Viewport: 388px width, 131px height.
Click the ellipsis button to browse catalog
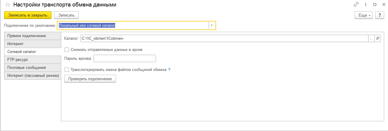click(x=371, y=38)
